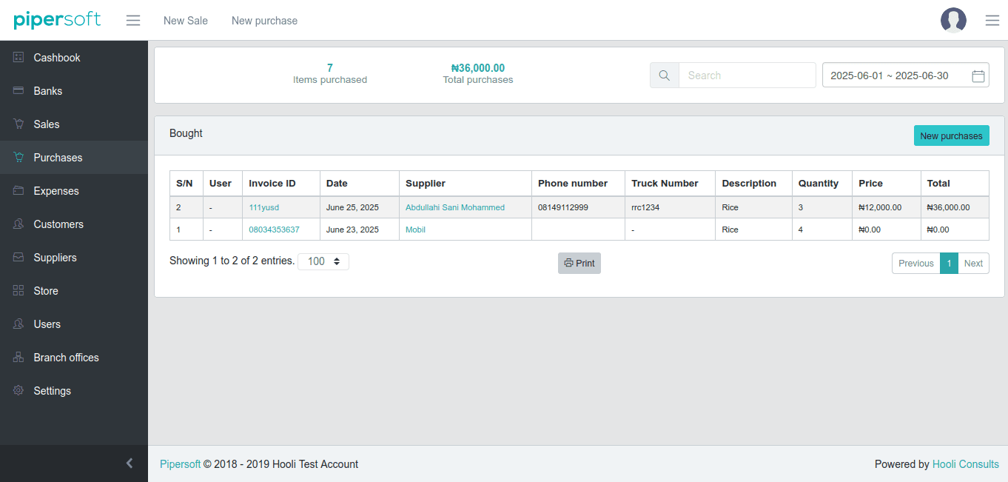Collapse sidebar using bottom chevron arrow
The width and height of the screenshot is (1008, 482).
pyautogui.click(x=130, y=463)
